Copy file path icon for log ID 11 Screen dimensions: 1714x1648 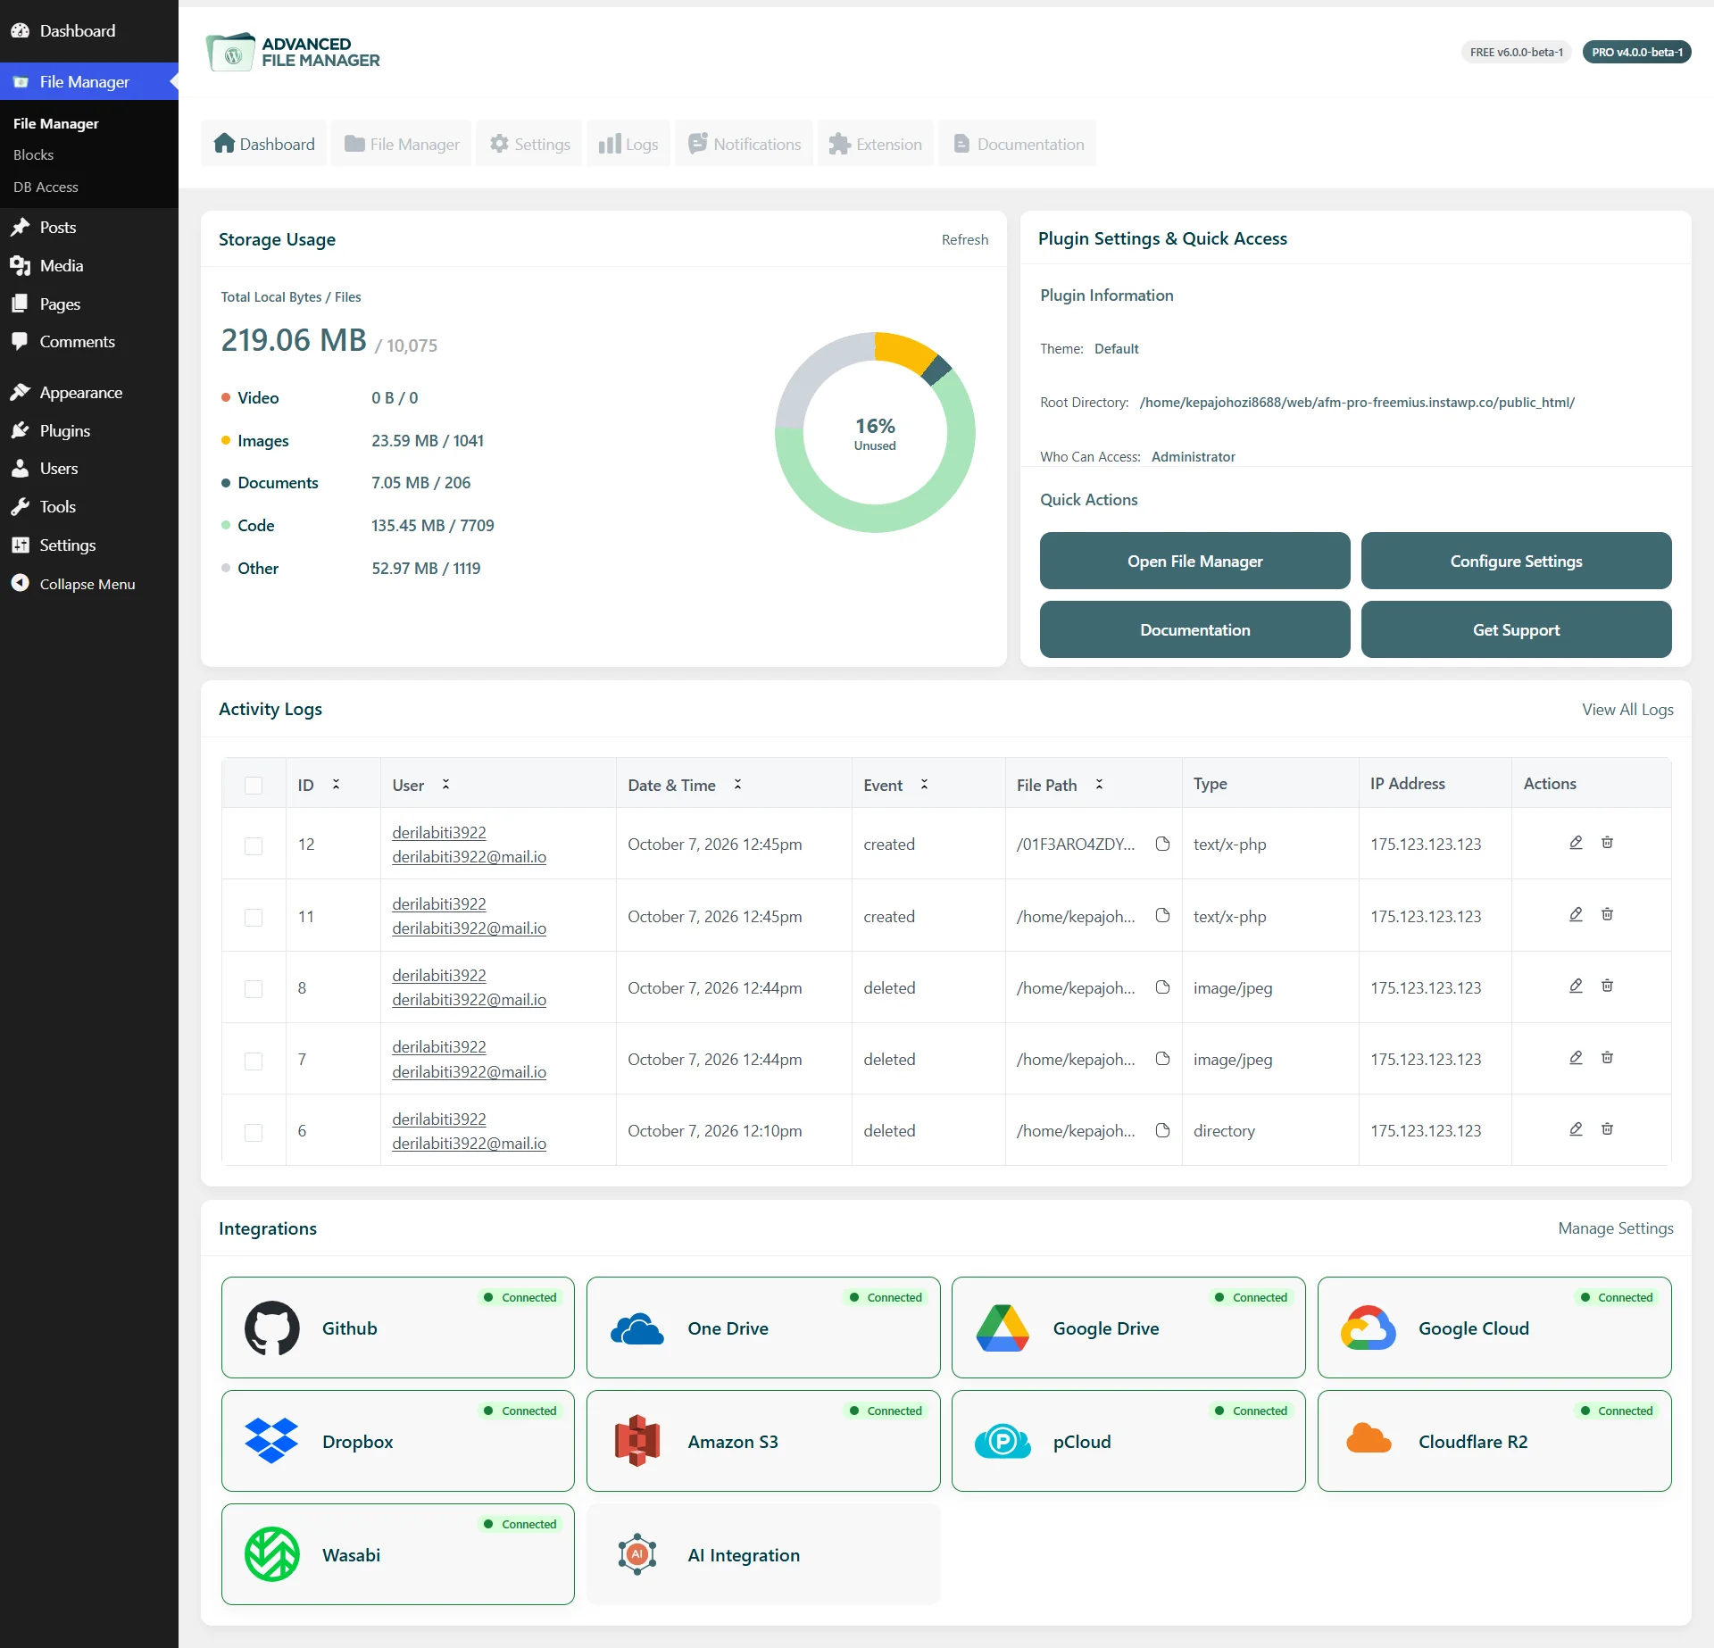pyautogui.click(x=1162, y=915)
